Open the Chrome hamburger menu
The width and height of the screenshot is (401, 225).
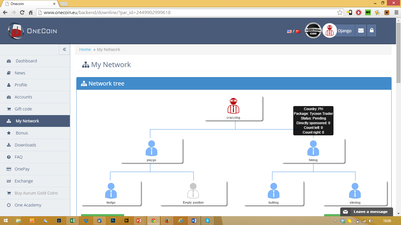tap(396, 13)
